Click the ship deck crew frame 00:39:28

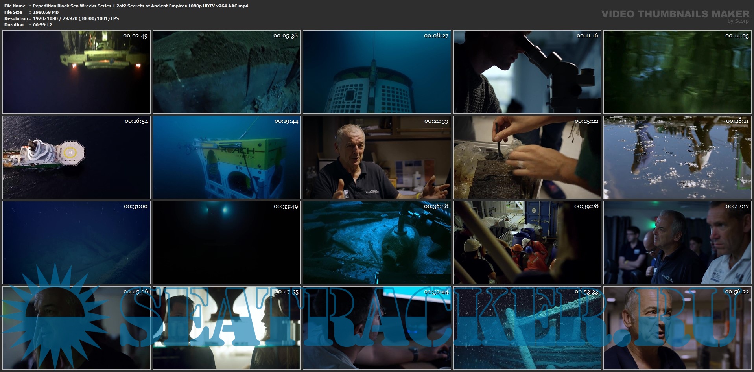click(x=527, y=243)
